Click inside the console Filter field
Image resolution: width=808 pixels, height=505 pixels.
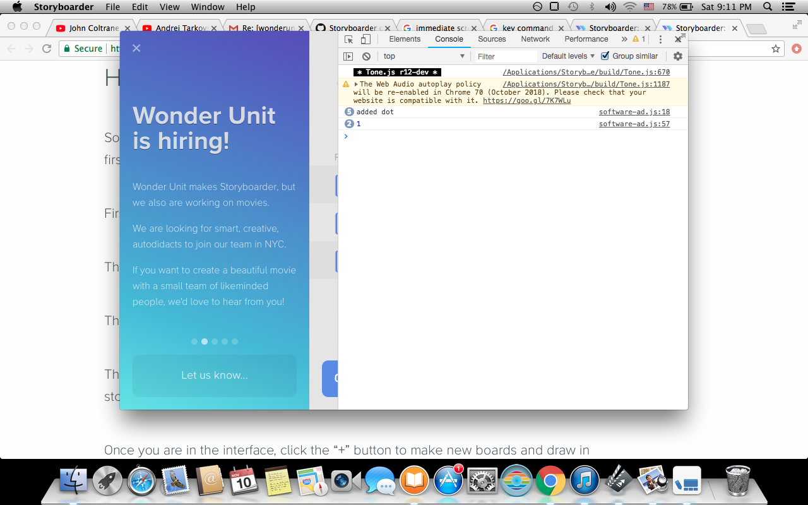click(x=505, y=56)
